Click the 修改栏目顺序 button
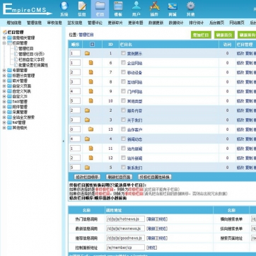The width and height of the screenshot is (256, 256). pyautogui.click(x=87, y=177)
